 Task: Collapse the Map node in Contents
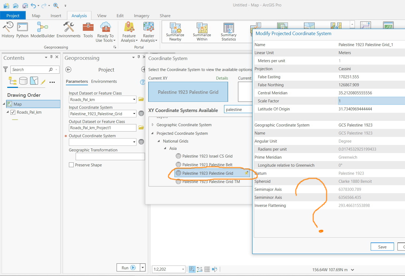(4, 104)
